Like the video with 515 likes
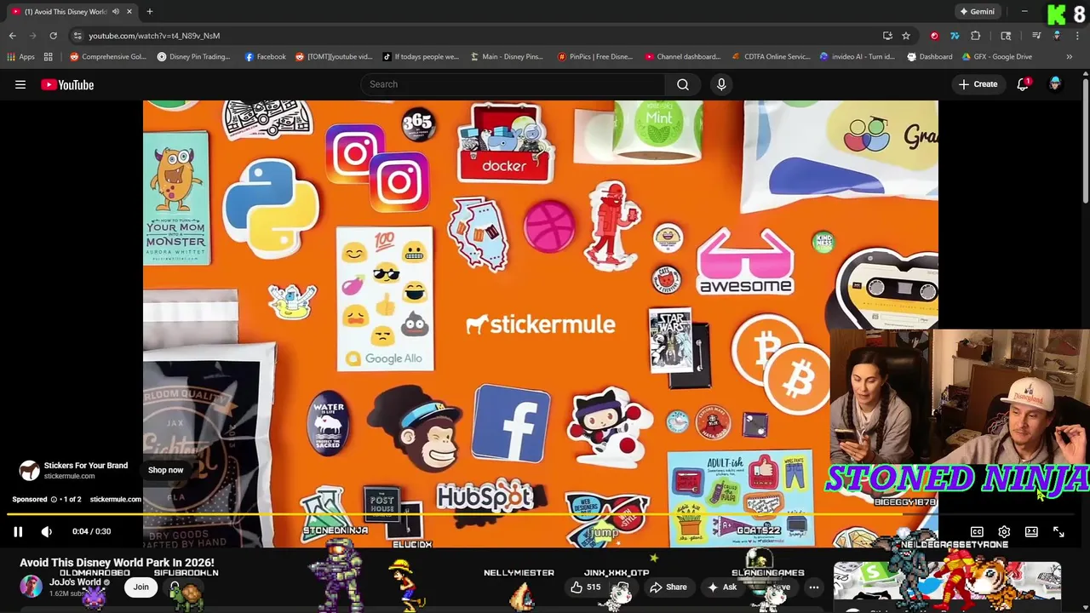 click(x=585, y=587)
